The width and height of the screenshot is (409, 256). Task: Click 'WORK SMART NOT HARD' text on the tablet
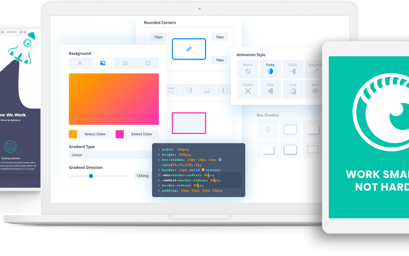[378, 181]
